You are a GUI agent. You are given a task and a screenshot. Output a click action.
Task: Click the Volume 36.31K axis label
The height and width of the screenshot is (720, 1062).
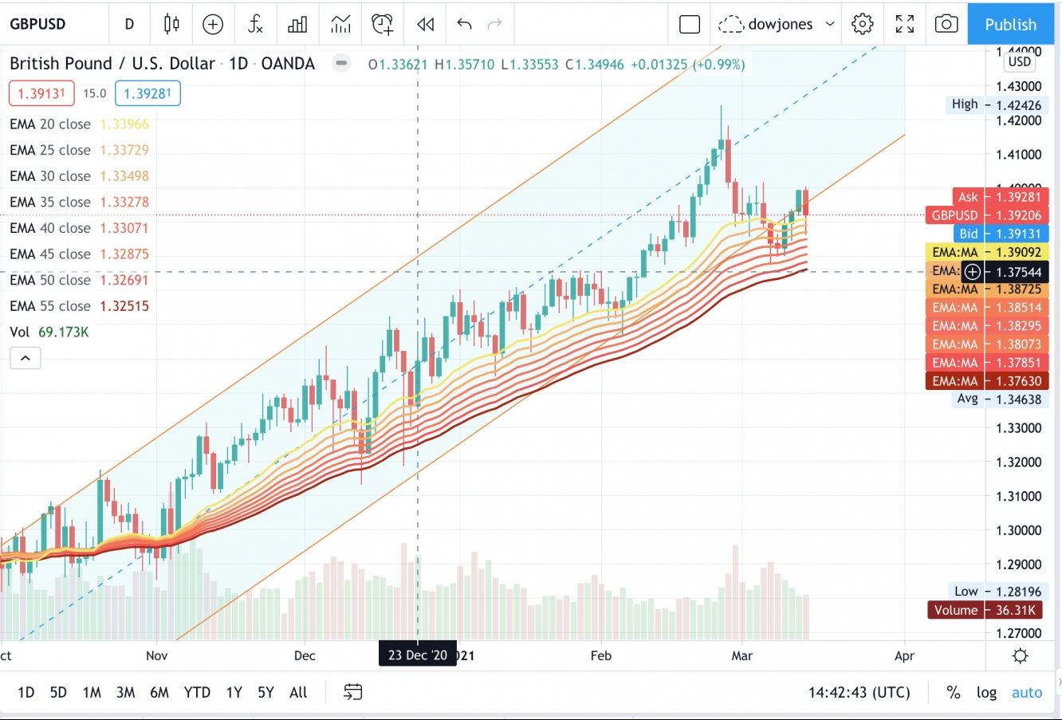pyautogui.click(x=987, y=610)
